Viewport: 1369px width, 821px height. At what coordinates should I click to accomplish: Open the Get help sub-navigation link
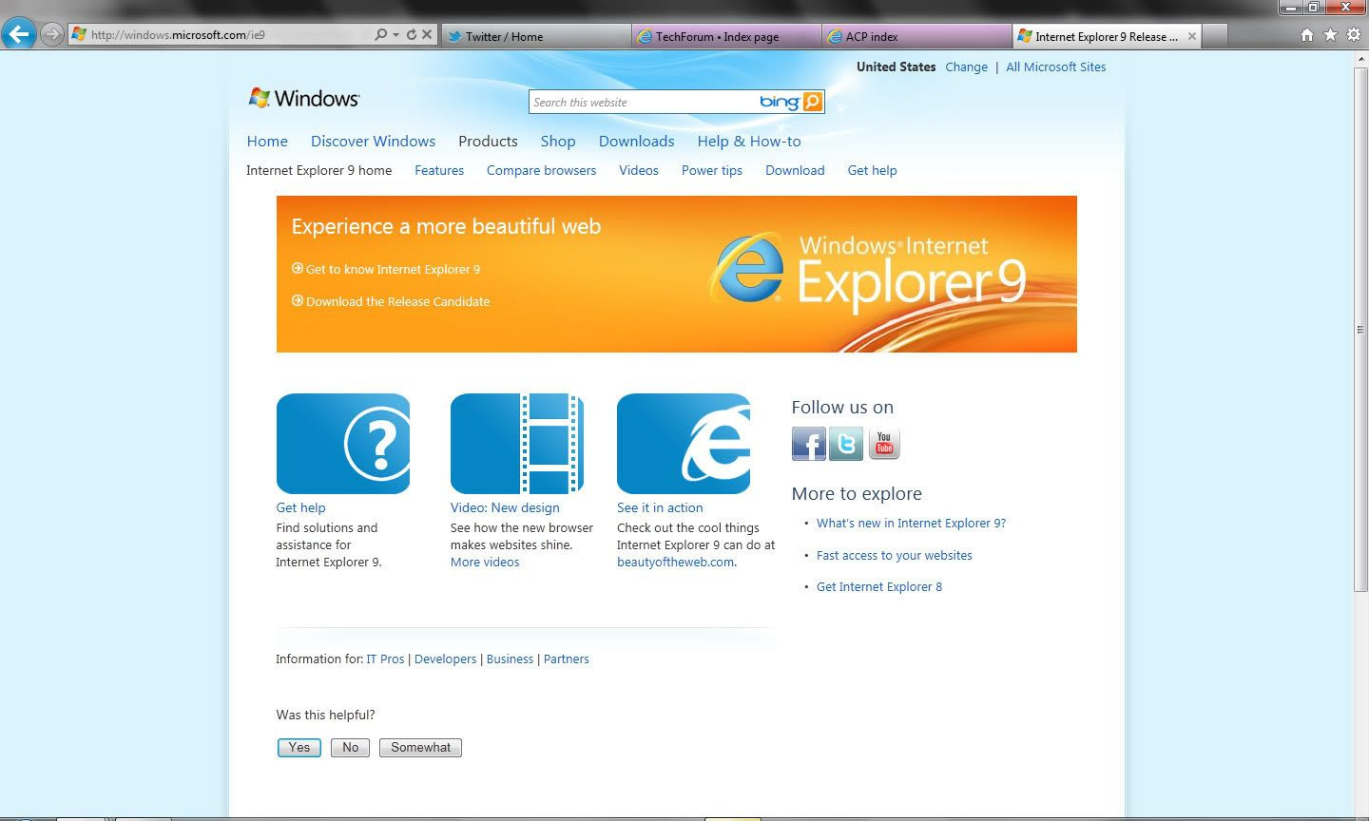tap(872, 170)
